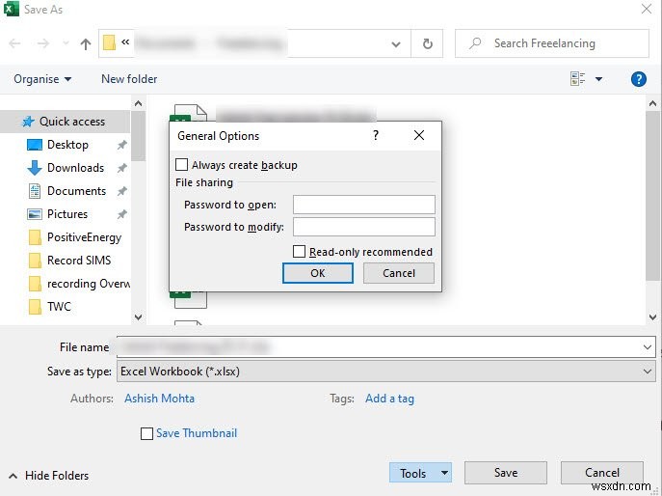This screenshot has height=496, width=662.
Task: Click the Quick access star icon
Action: coord(28,122)
